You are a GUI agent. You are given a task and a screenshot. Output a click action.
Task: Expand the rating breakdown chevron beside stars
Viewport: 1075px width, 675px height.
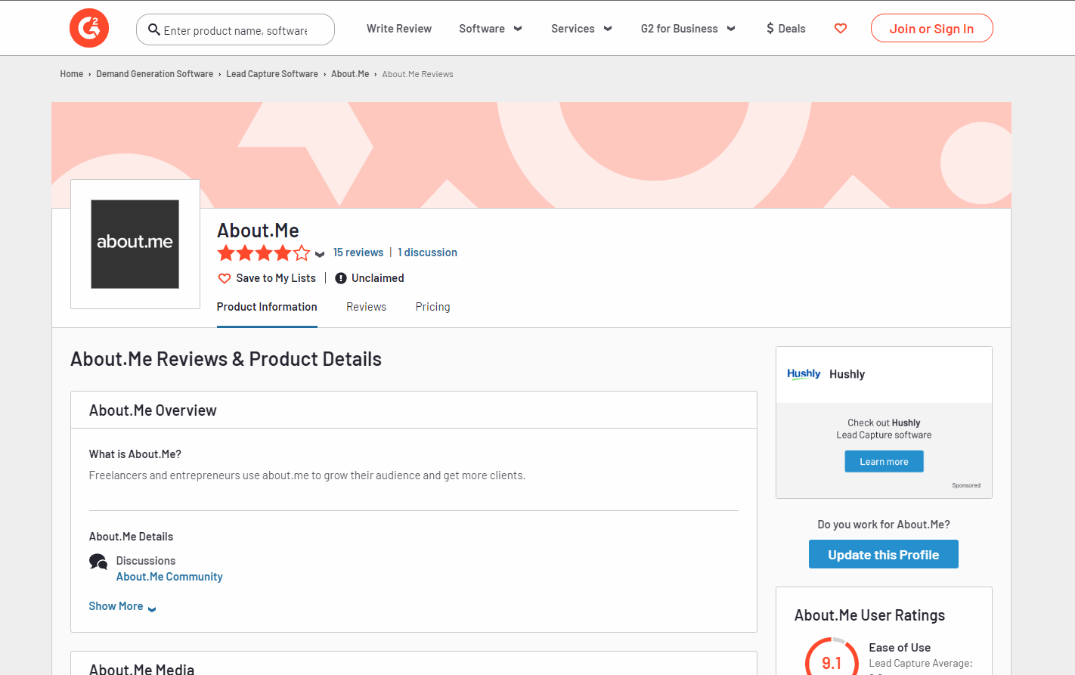point(320,254)
